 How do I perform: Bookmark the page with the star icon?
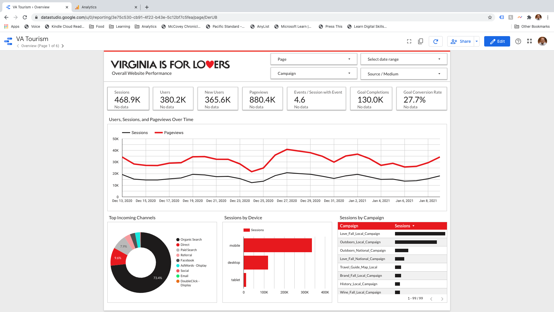490,17
